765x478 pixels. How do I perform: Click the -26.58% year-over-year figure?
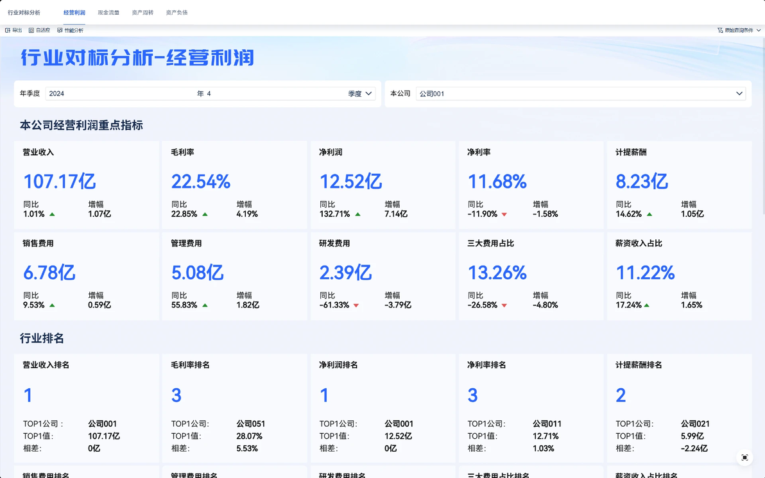[x=483, y=305]
